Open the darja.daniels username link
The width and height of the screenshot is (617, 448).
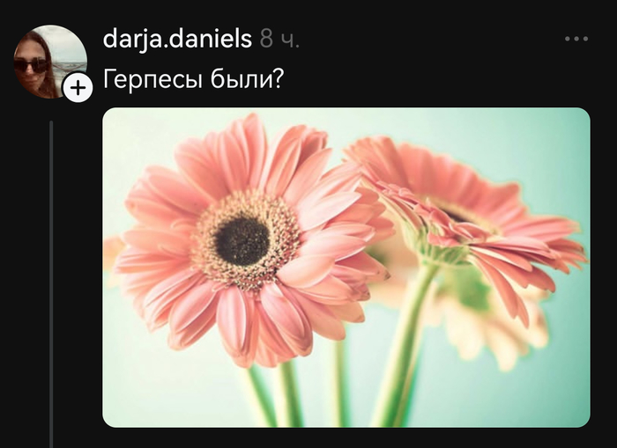click(177, 39)
